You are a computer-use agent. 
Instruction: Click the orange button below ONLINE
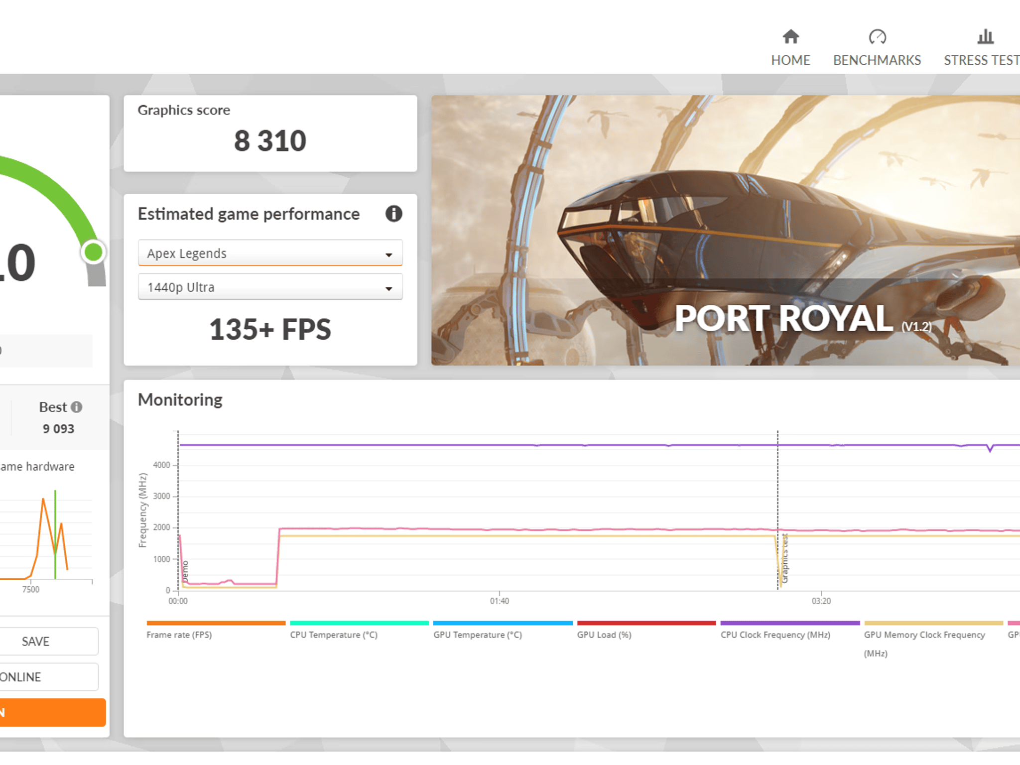point(53,712)
